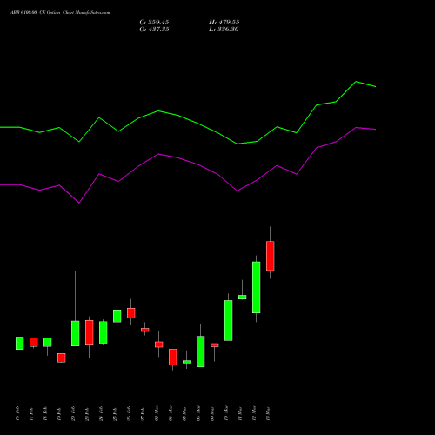This screenshot has width=435, height=435.
Task: Select the green candle for 16 Feb
Action: (20, 343)
